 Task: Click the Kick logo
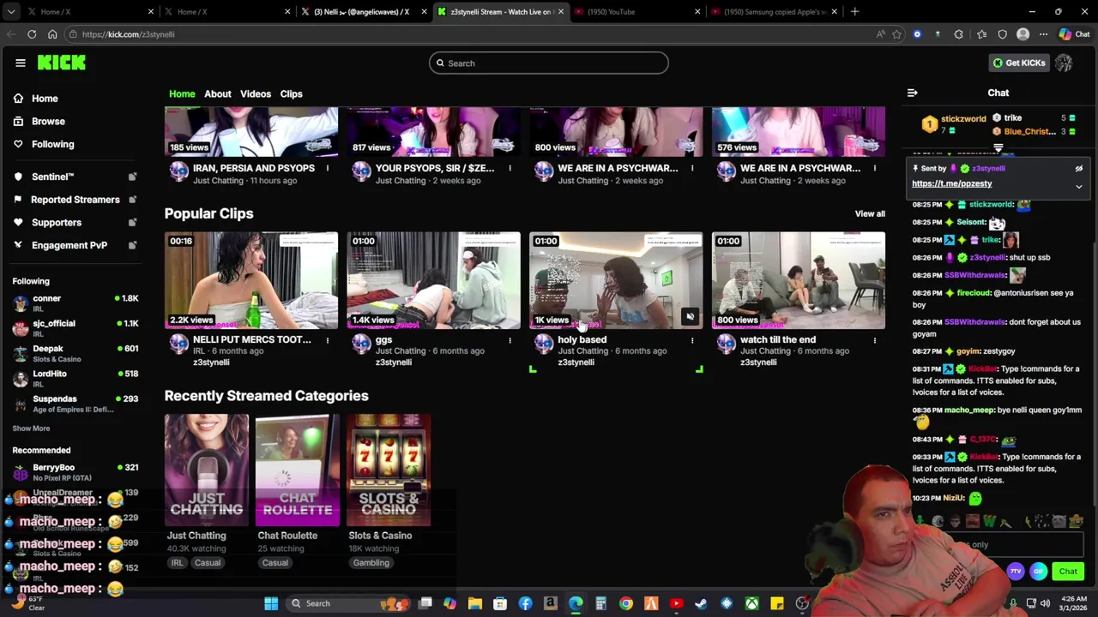61,63
